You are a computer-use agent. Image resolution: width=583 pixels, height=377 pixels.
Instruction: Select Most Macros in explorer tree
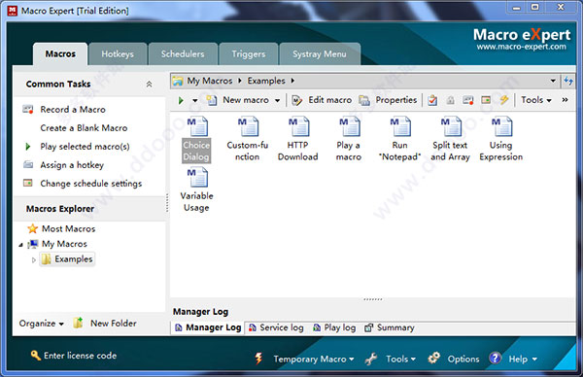tap(62, 228)
